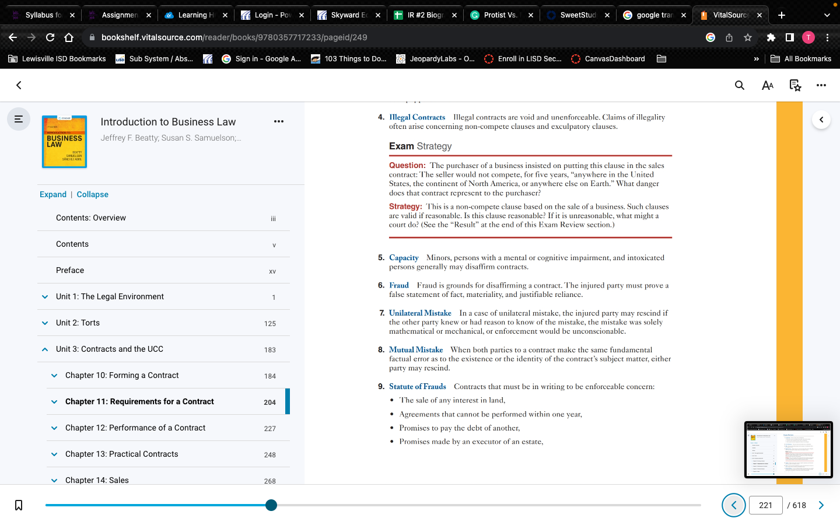
Task: Open the extensions puzzle icon
Action: (771, 37)
